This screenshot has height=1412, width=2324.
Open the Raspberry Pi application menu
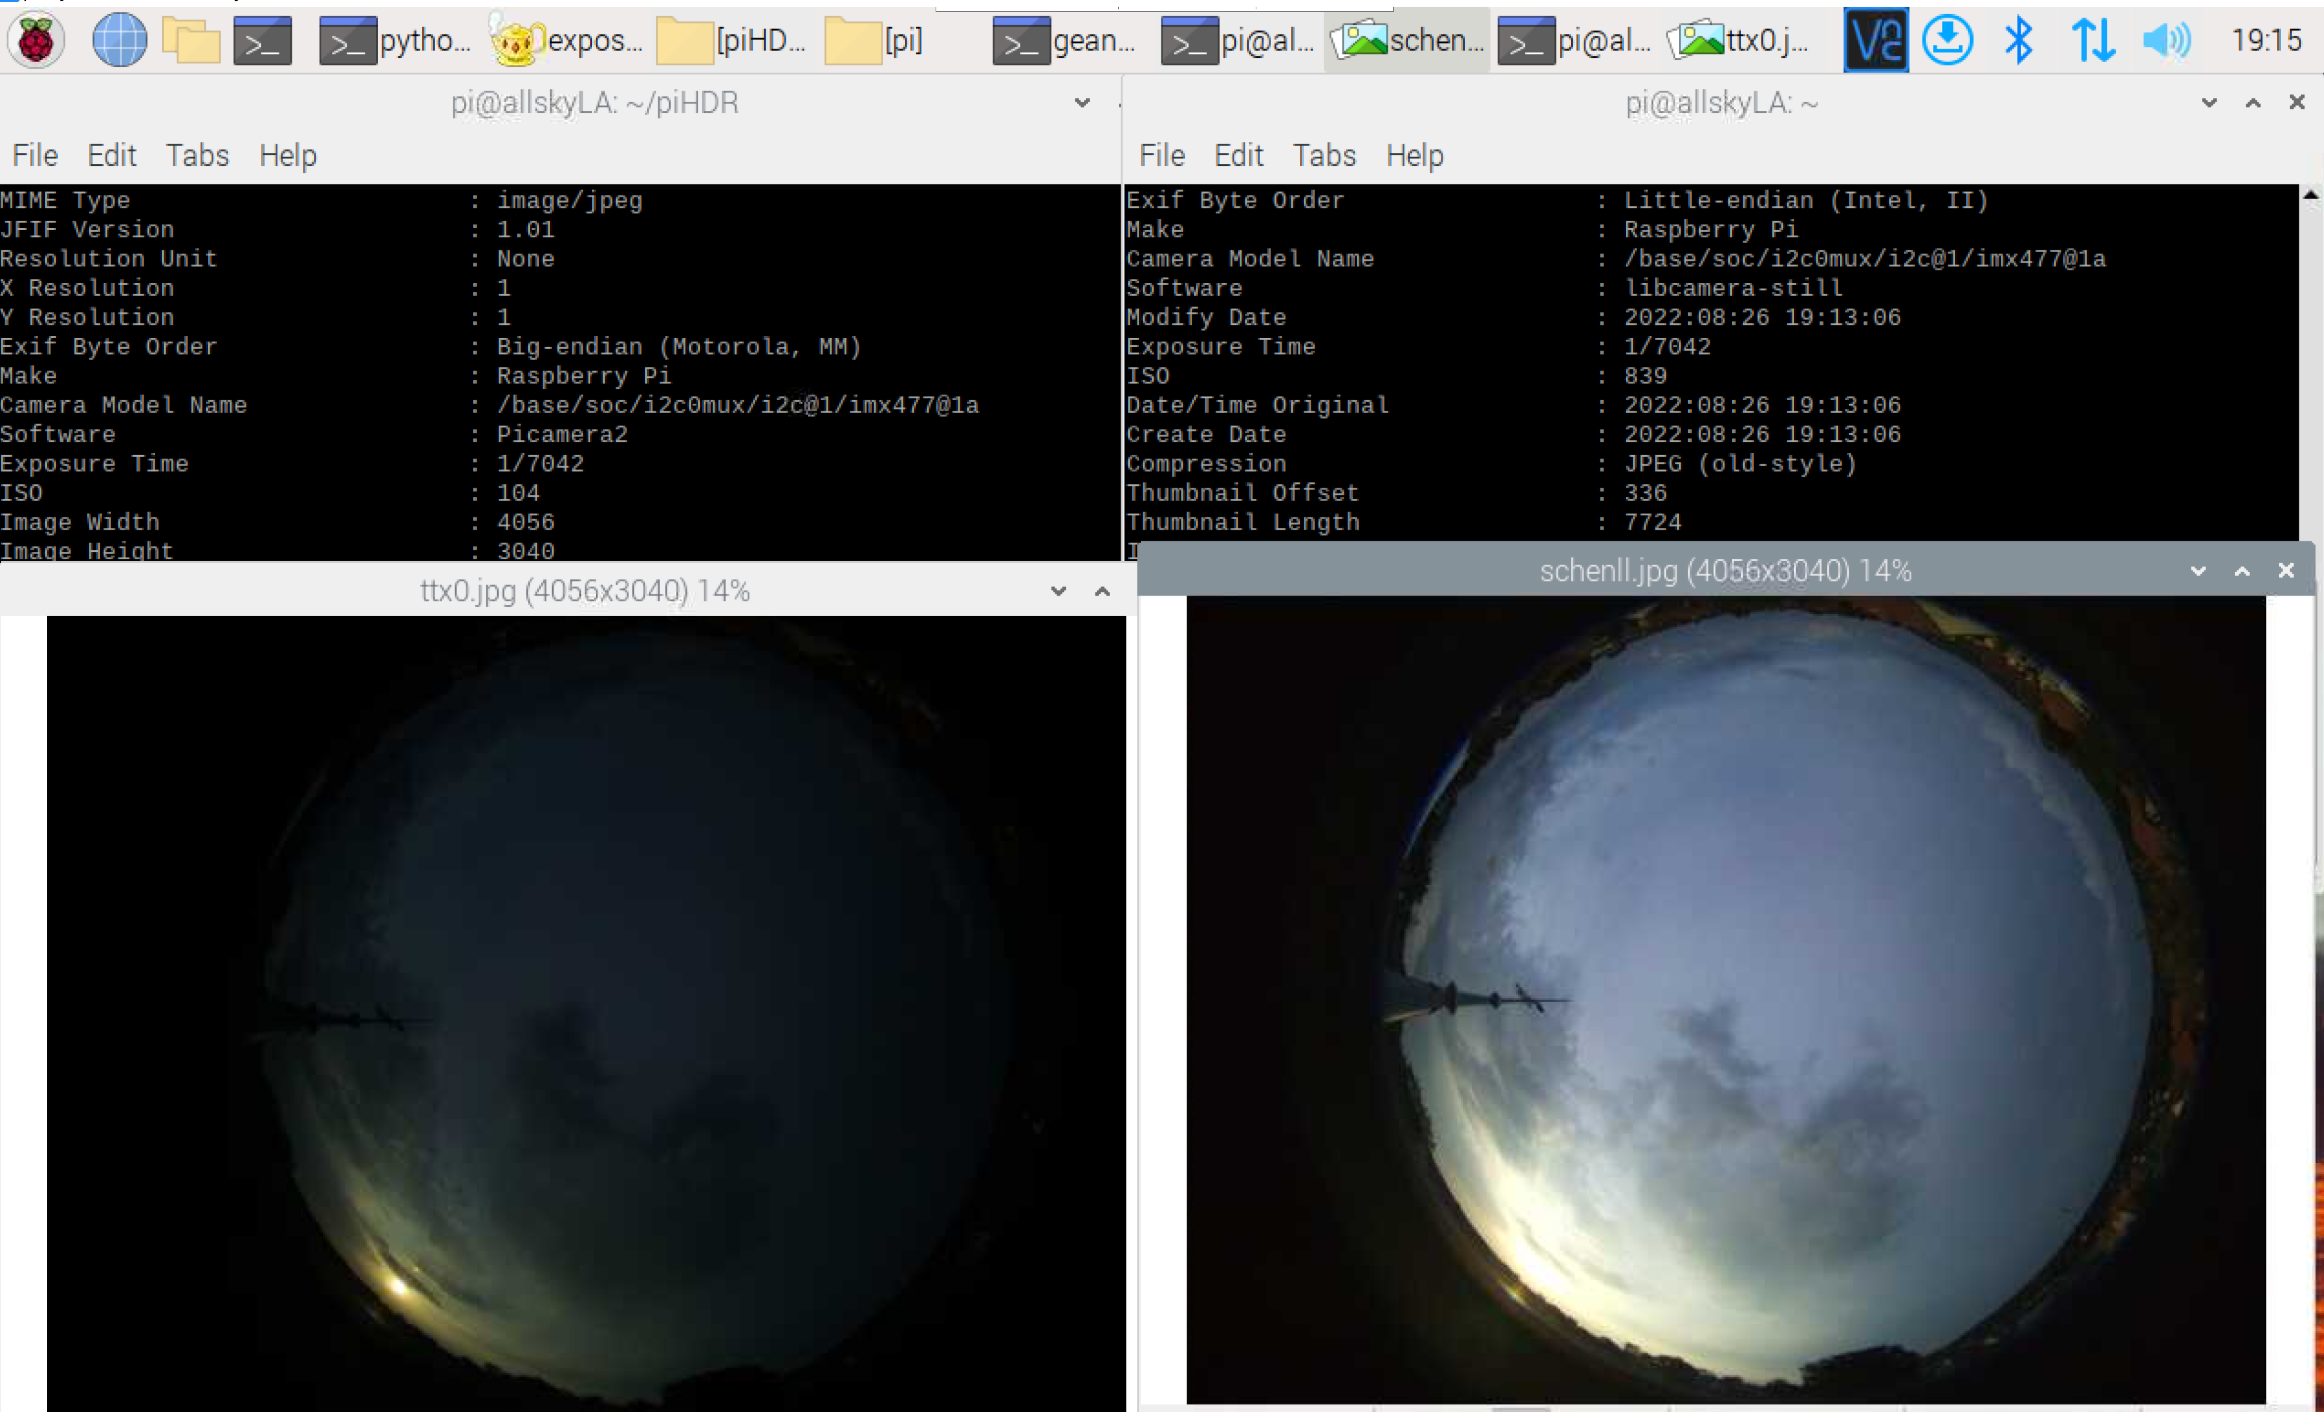35,39
